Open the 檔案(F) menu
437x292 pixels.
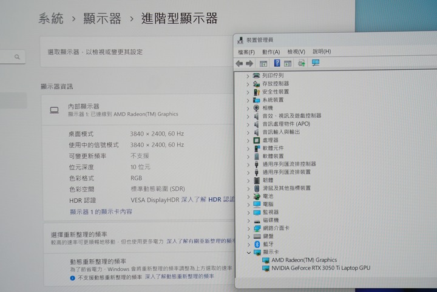(x=246, y=52)
